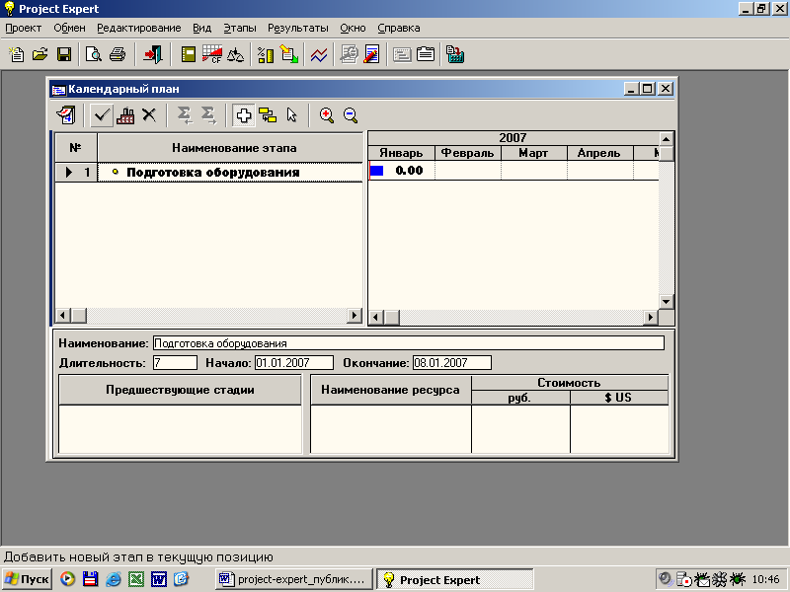Click the sigma left-arrow grouping icon
Viewport: 790px width, 592px height.
pyautogui.click(x=185, y=115)
